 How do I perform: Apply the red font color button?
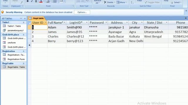[x=41, y=1]
